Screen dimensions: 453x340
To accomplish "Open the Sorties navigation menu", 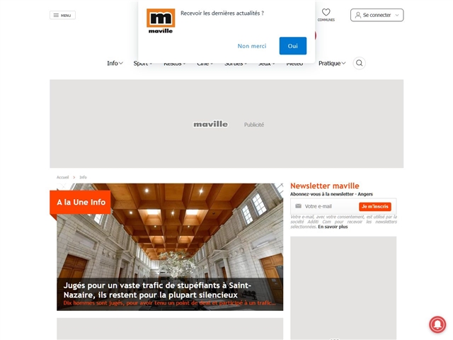I will pyautogui.click(x=236, y=64).
